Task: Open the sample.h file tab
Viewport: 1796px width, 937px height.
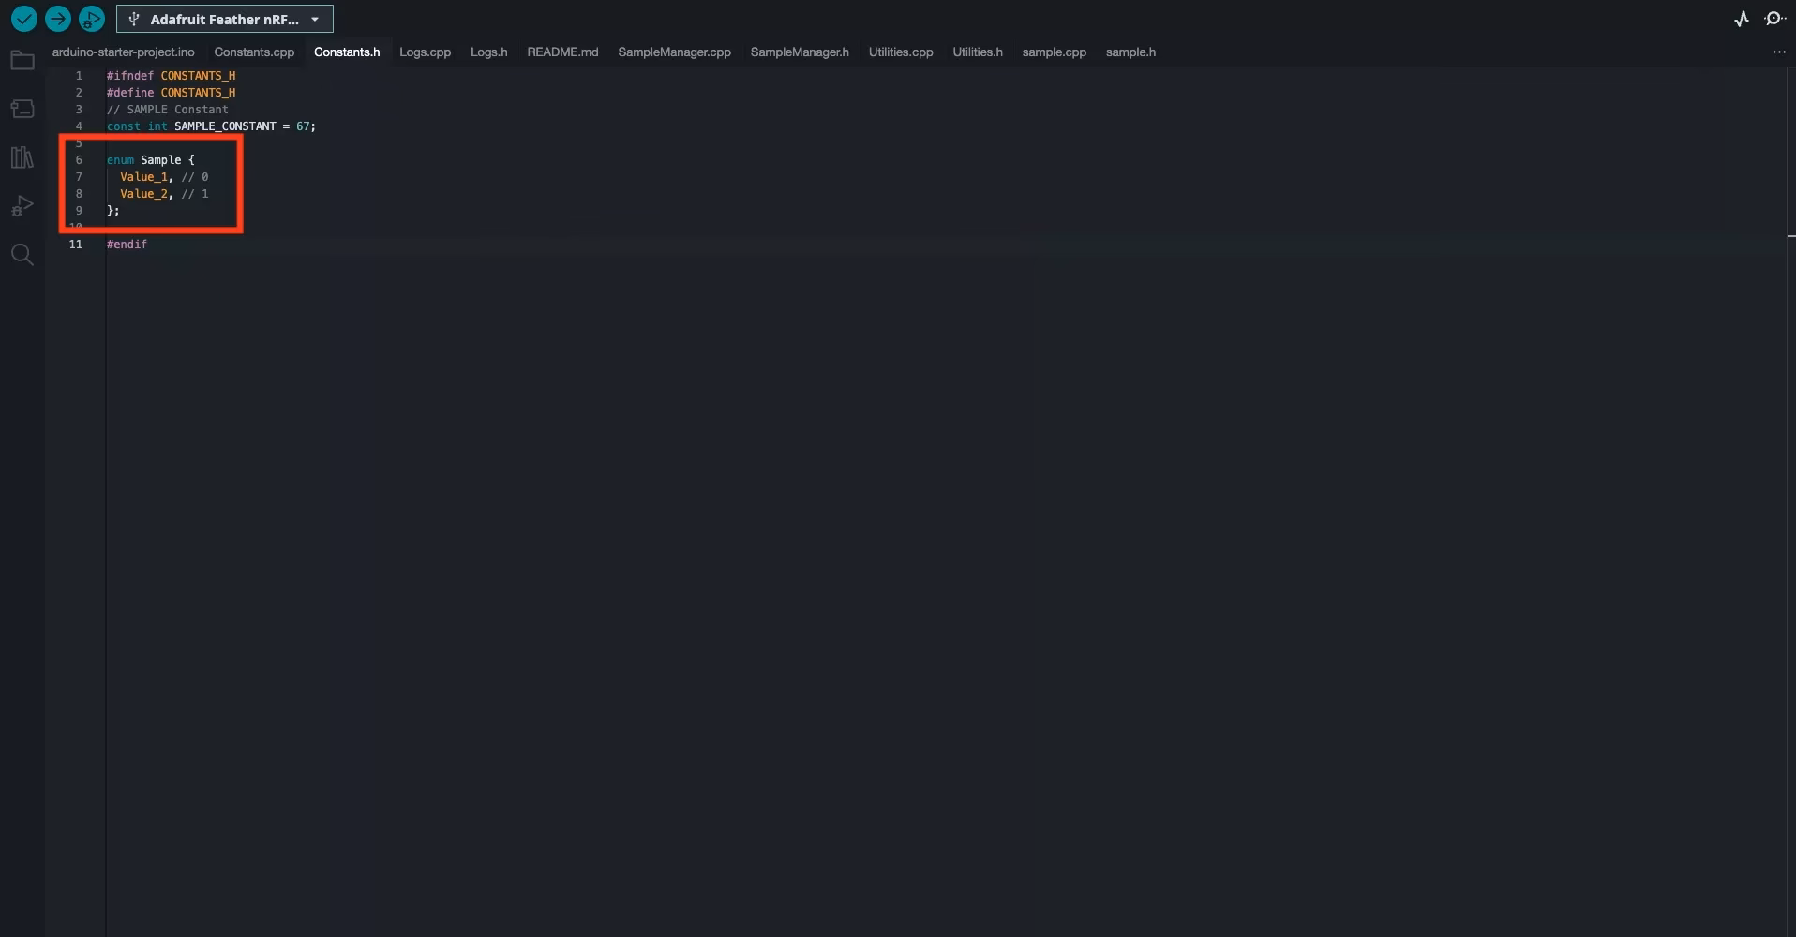Action: point(1129,52)
